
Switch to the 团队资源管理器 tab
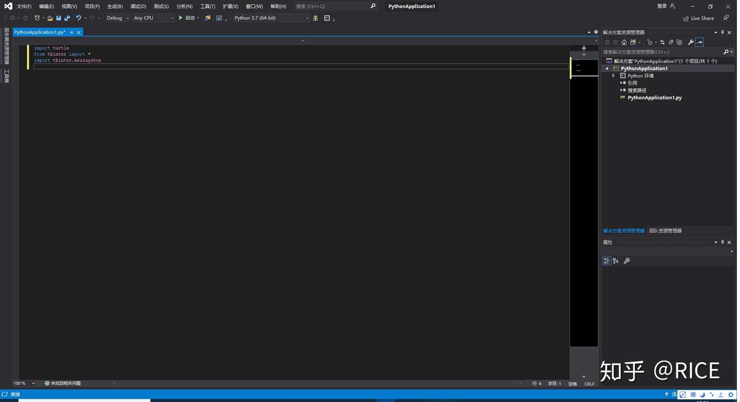pos(665,231)
